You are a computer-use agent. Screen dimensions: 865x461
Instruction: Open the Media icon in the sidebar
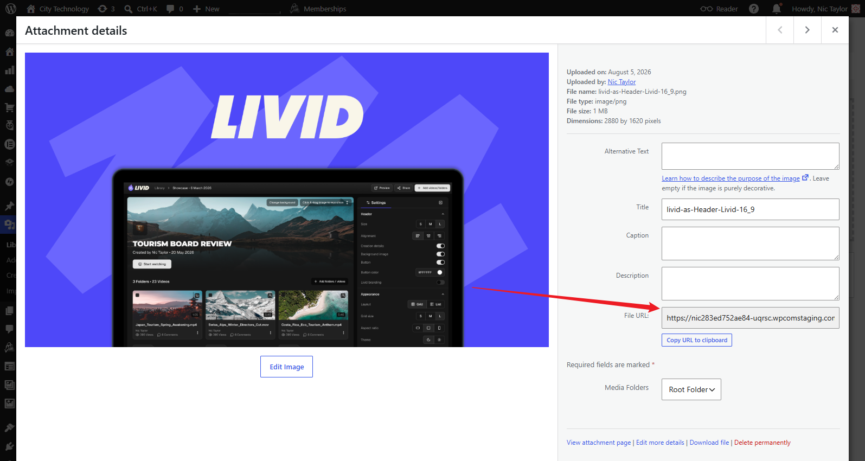[x=9, y=224]
